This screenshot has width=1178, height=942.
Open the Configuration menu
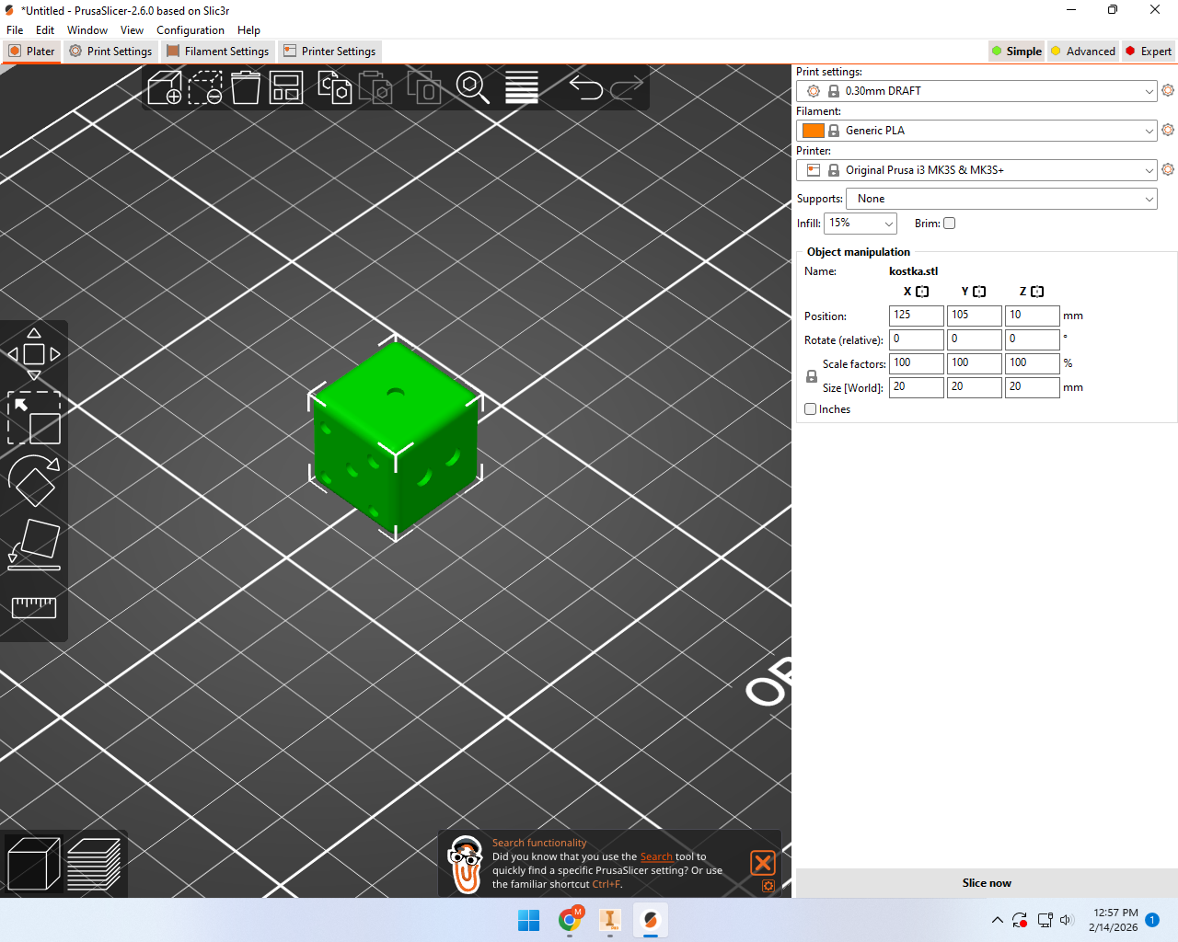(x=191, y=30)
